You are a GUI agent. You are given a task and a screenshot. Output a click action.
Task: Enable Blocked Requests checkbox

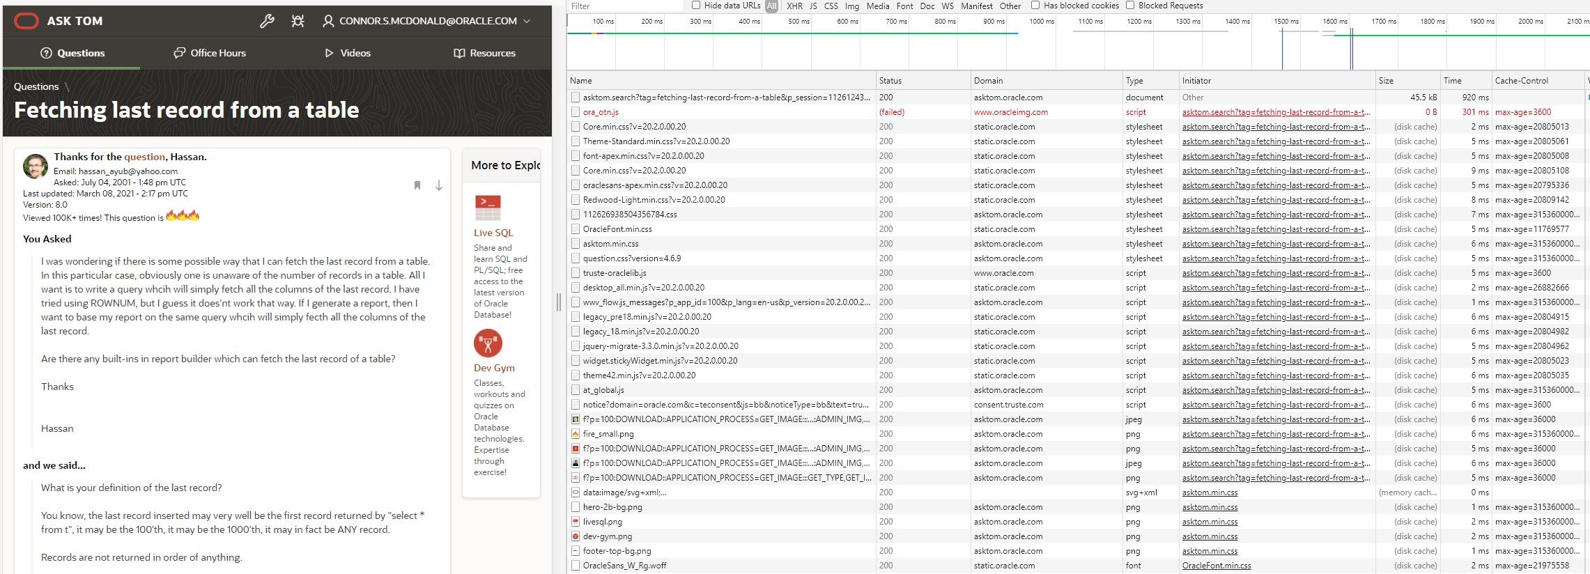[1130, 6]
